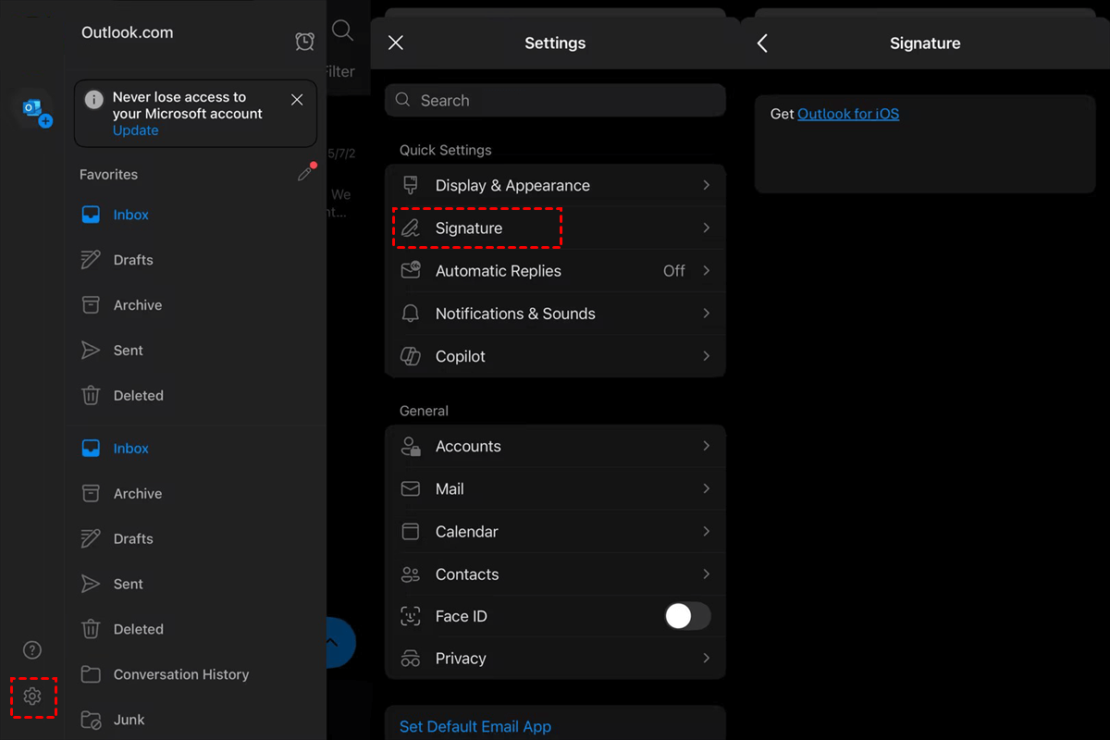
Task: Click the Settings search field
Action: tap(555, 100)
